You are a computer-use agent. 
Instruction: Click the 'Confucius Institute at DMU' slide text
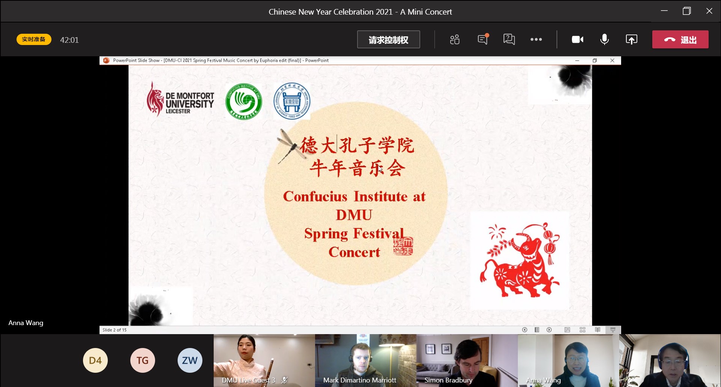[354, 205]
